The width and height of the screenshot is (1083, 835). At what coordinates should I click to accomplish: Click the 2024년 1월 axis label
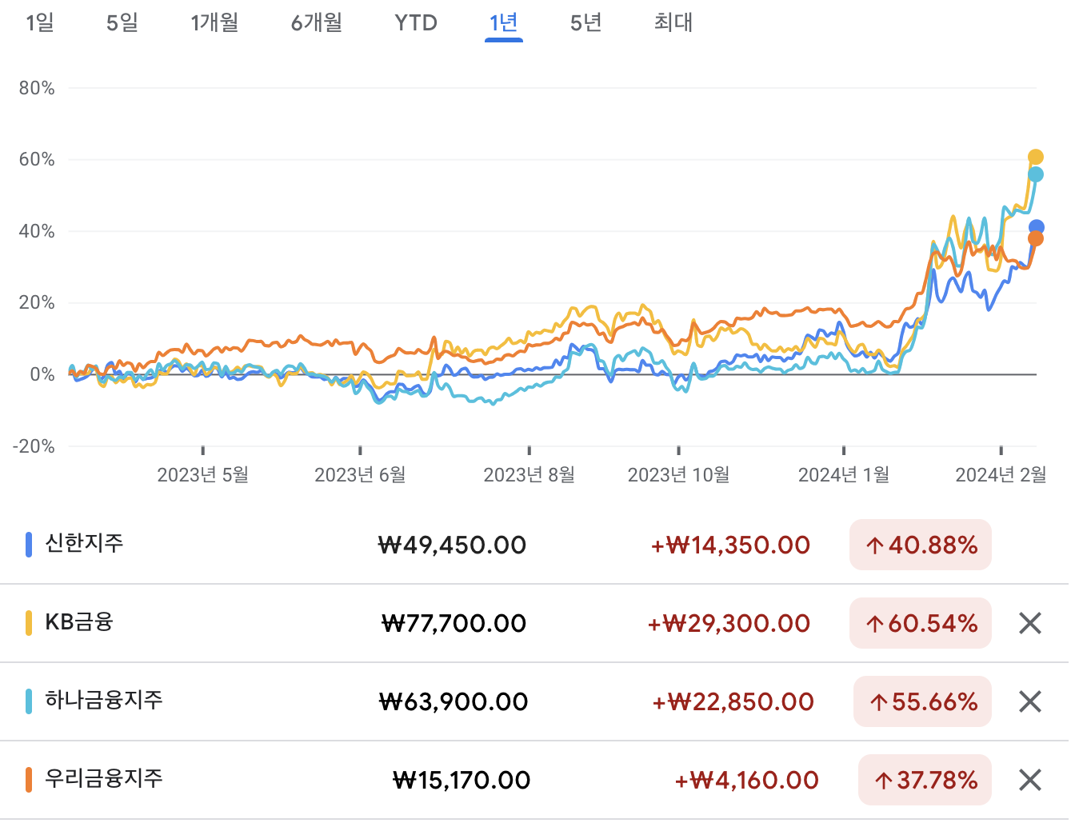[844, 475]
